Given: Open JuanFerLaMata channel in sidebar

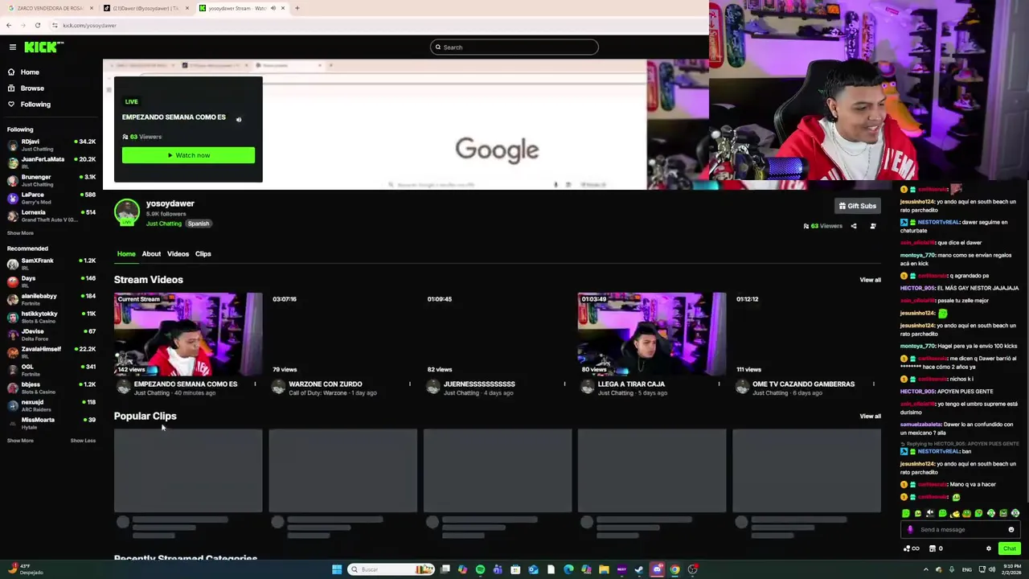Looking at the screenshot, I should 51,162.
